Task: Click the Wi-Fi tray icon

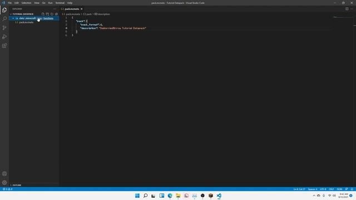Action: (329, 196)
